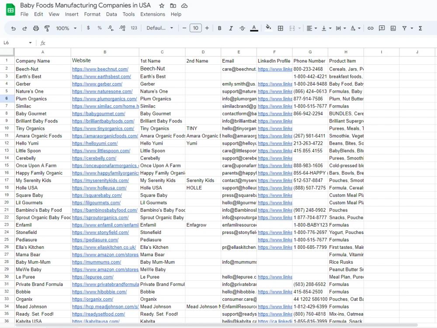Increase font size with plus button
437x328 pixels.
(x=207, y=28)
